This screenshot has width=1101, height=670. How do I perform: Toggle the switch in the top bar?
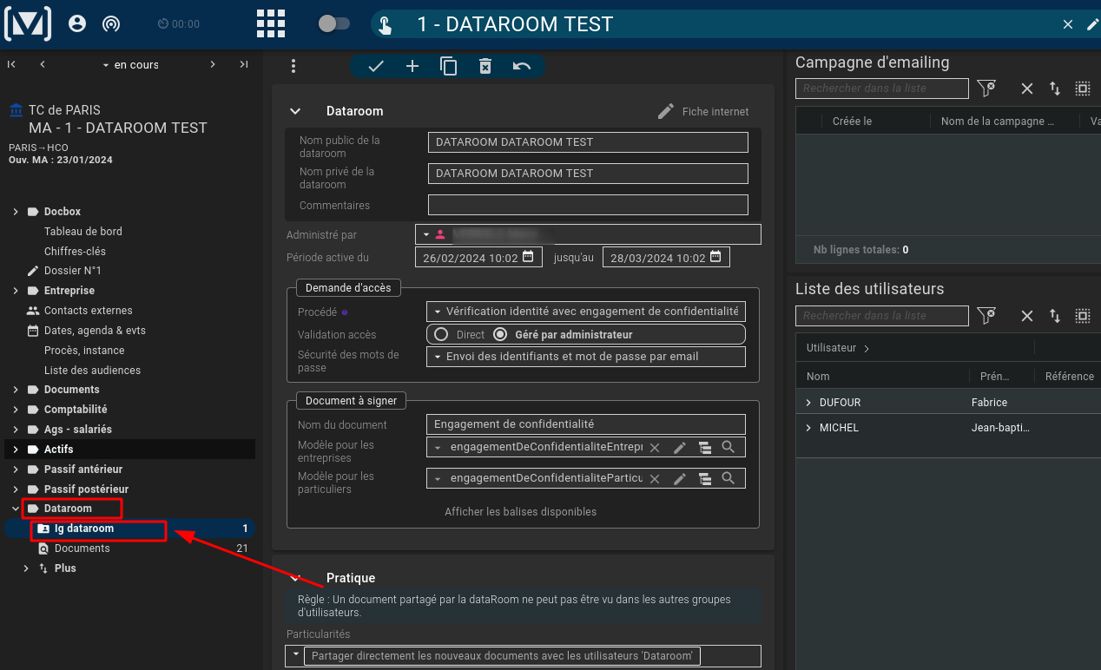334,23
